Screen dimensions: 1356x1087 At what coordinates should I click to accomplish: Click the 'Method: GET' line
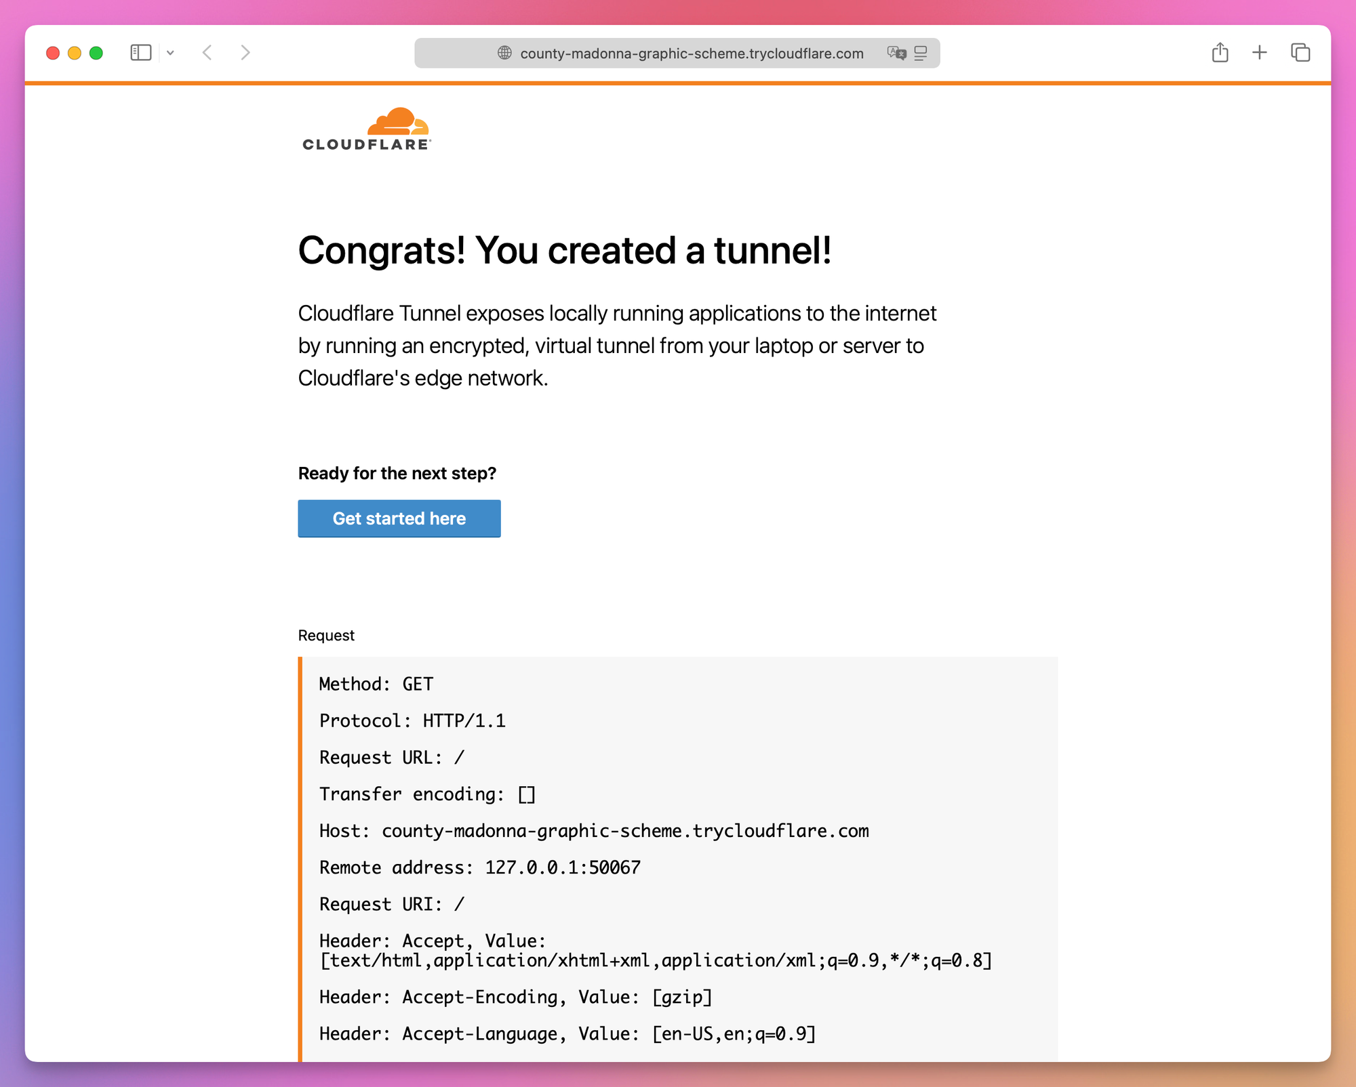click(x=376, y=684)
